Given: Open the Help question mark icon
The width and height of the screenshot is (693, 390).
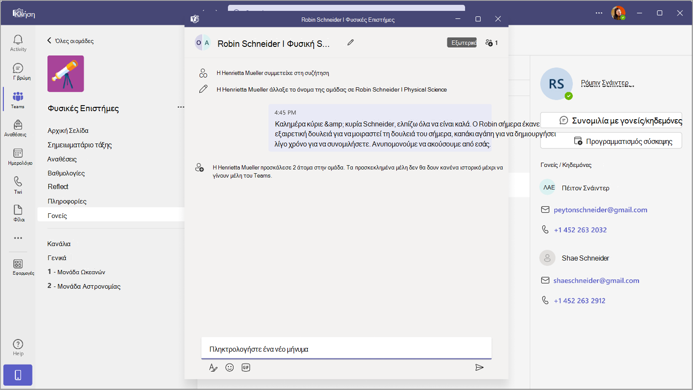Looking at the screenshot, I should (18, 344).
